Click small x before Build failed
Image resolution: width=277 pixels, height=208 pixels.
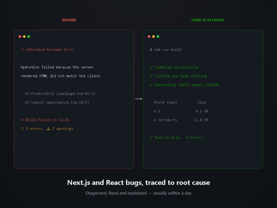(22, 120)
